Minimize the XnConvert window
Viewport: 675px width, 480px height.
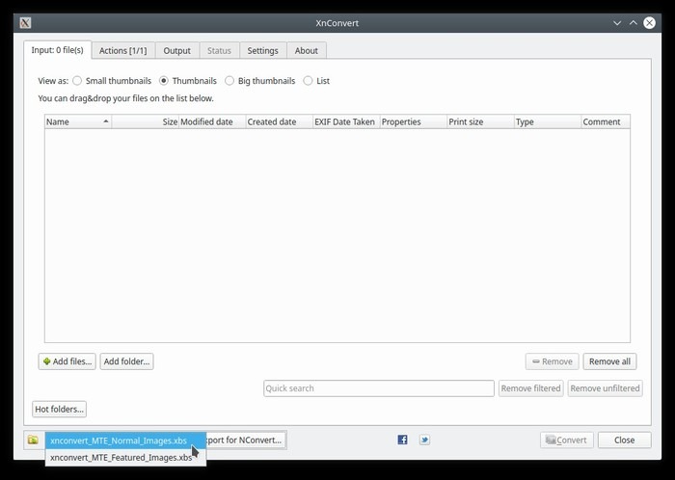click(617, 23)
